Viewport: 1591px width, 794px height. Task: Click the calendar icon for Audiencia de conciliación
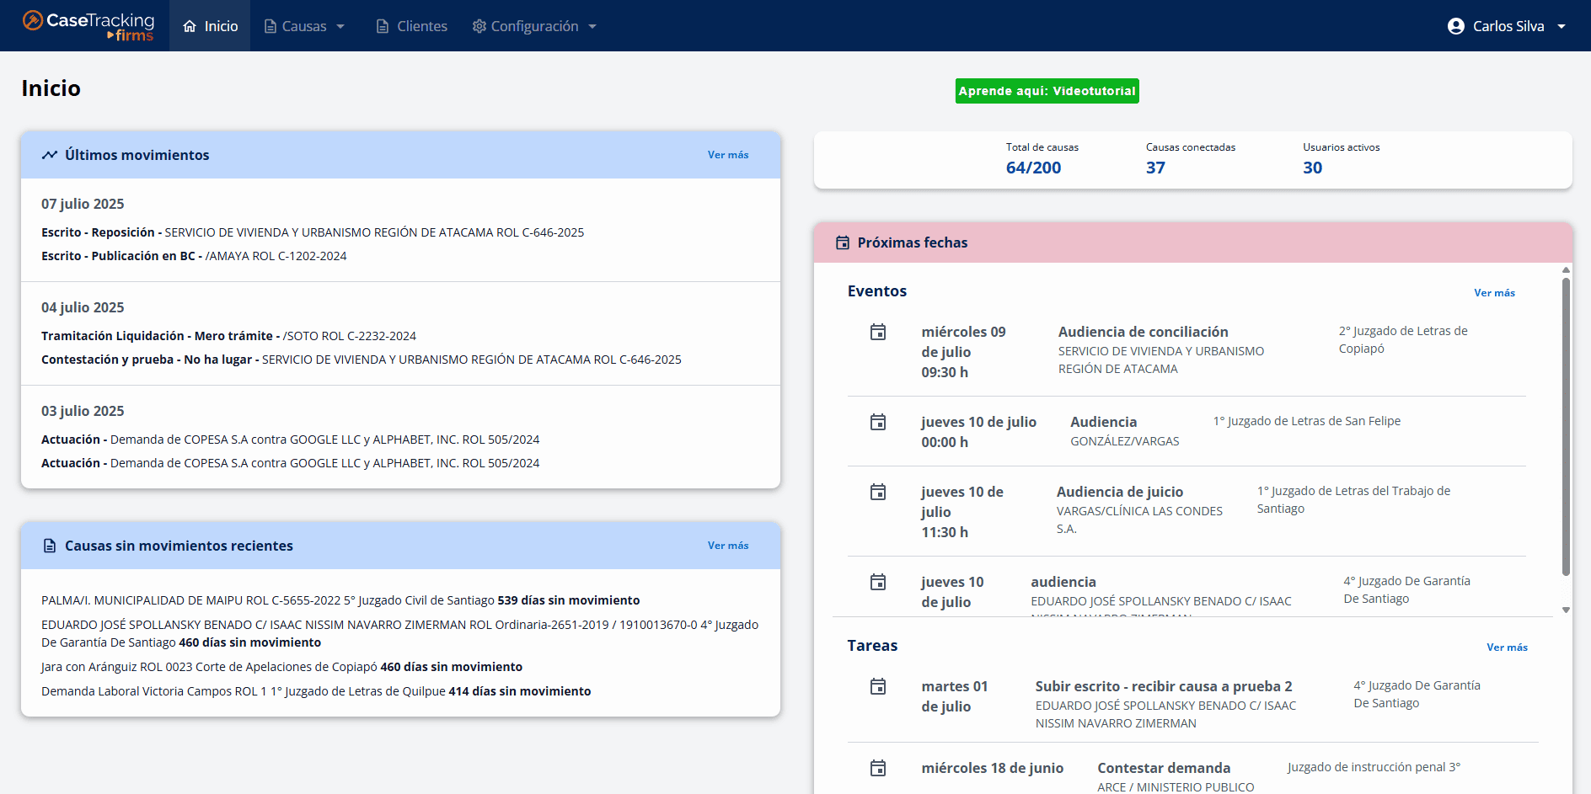(x=877, y=333)
